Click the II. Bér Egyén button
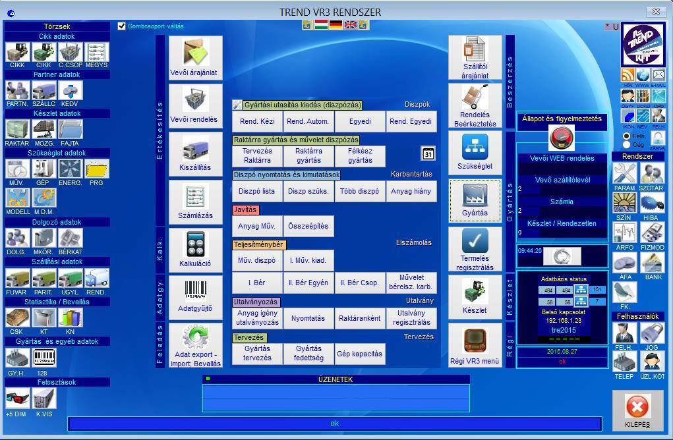Image resolution: width=673 pixels, height=440 pixels. click(308, 283)
